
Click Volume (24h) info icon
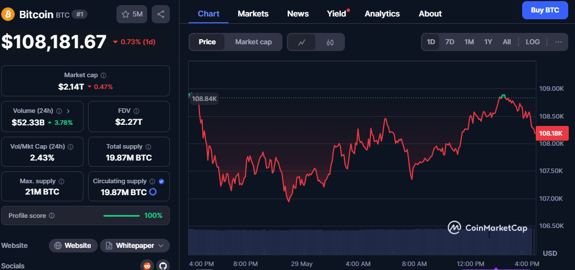tap(59, 111)
